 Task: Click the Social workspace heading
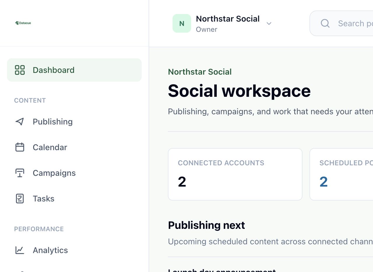point(239,91)
